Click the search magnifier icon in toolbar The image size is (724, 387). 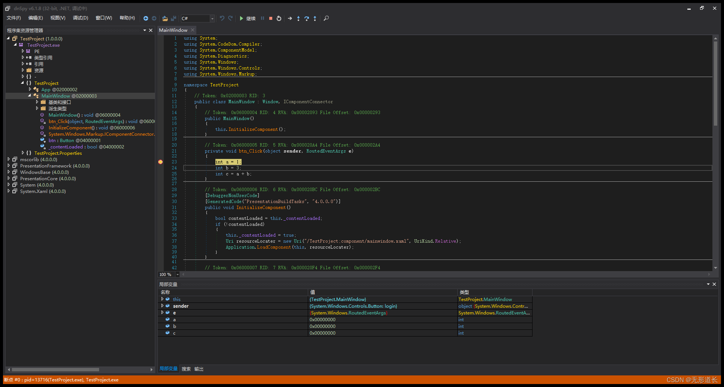pos(326,18)
